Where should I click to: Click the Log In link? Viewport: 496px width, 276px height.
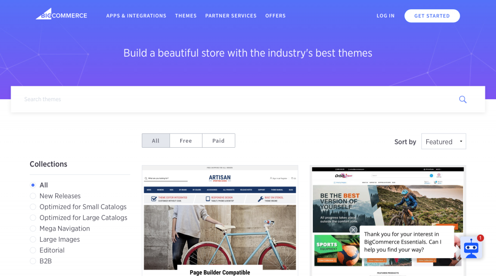coord(385,16)
